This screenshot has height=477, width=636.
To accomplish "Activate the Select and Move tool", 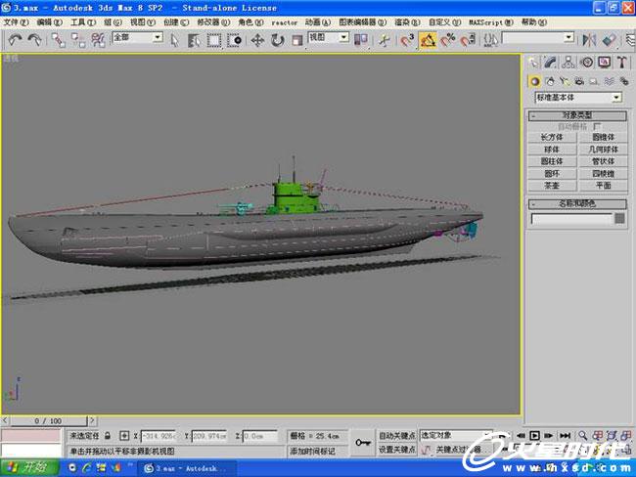I will click(257, 40).
